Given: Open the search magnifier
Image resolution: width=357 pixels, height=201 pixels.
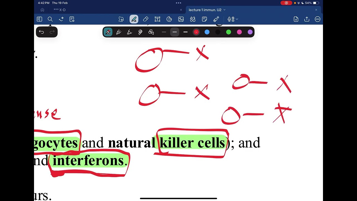Looking at the screenshot, I should [x=50, y=19].
